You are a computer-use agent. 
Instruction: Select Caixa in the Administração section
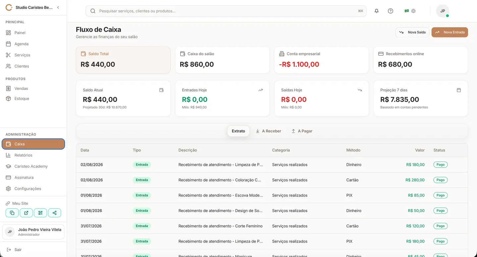pos(33,144)
